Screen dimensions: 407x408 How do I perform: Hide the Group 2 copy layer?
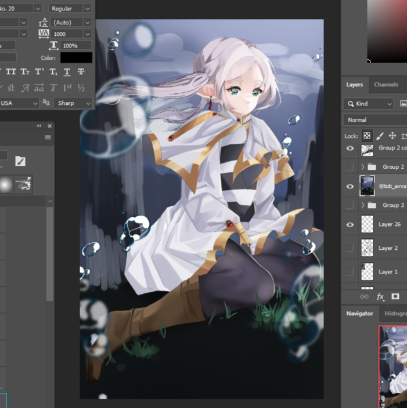pyautogui.click(x=350, y=148)
